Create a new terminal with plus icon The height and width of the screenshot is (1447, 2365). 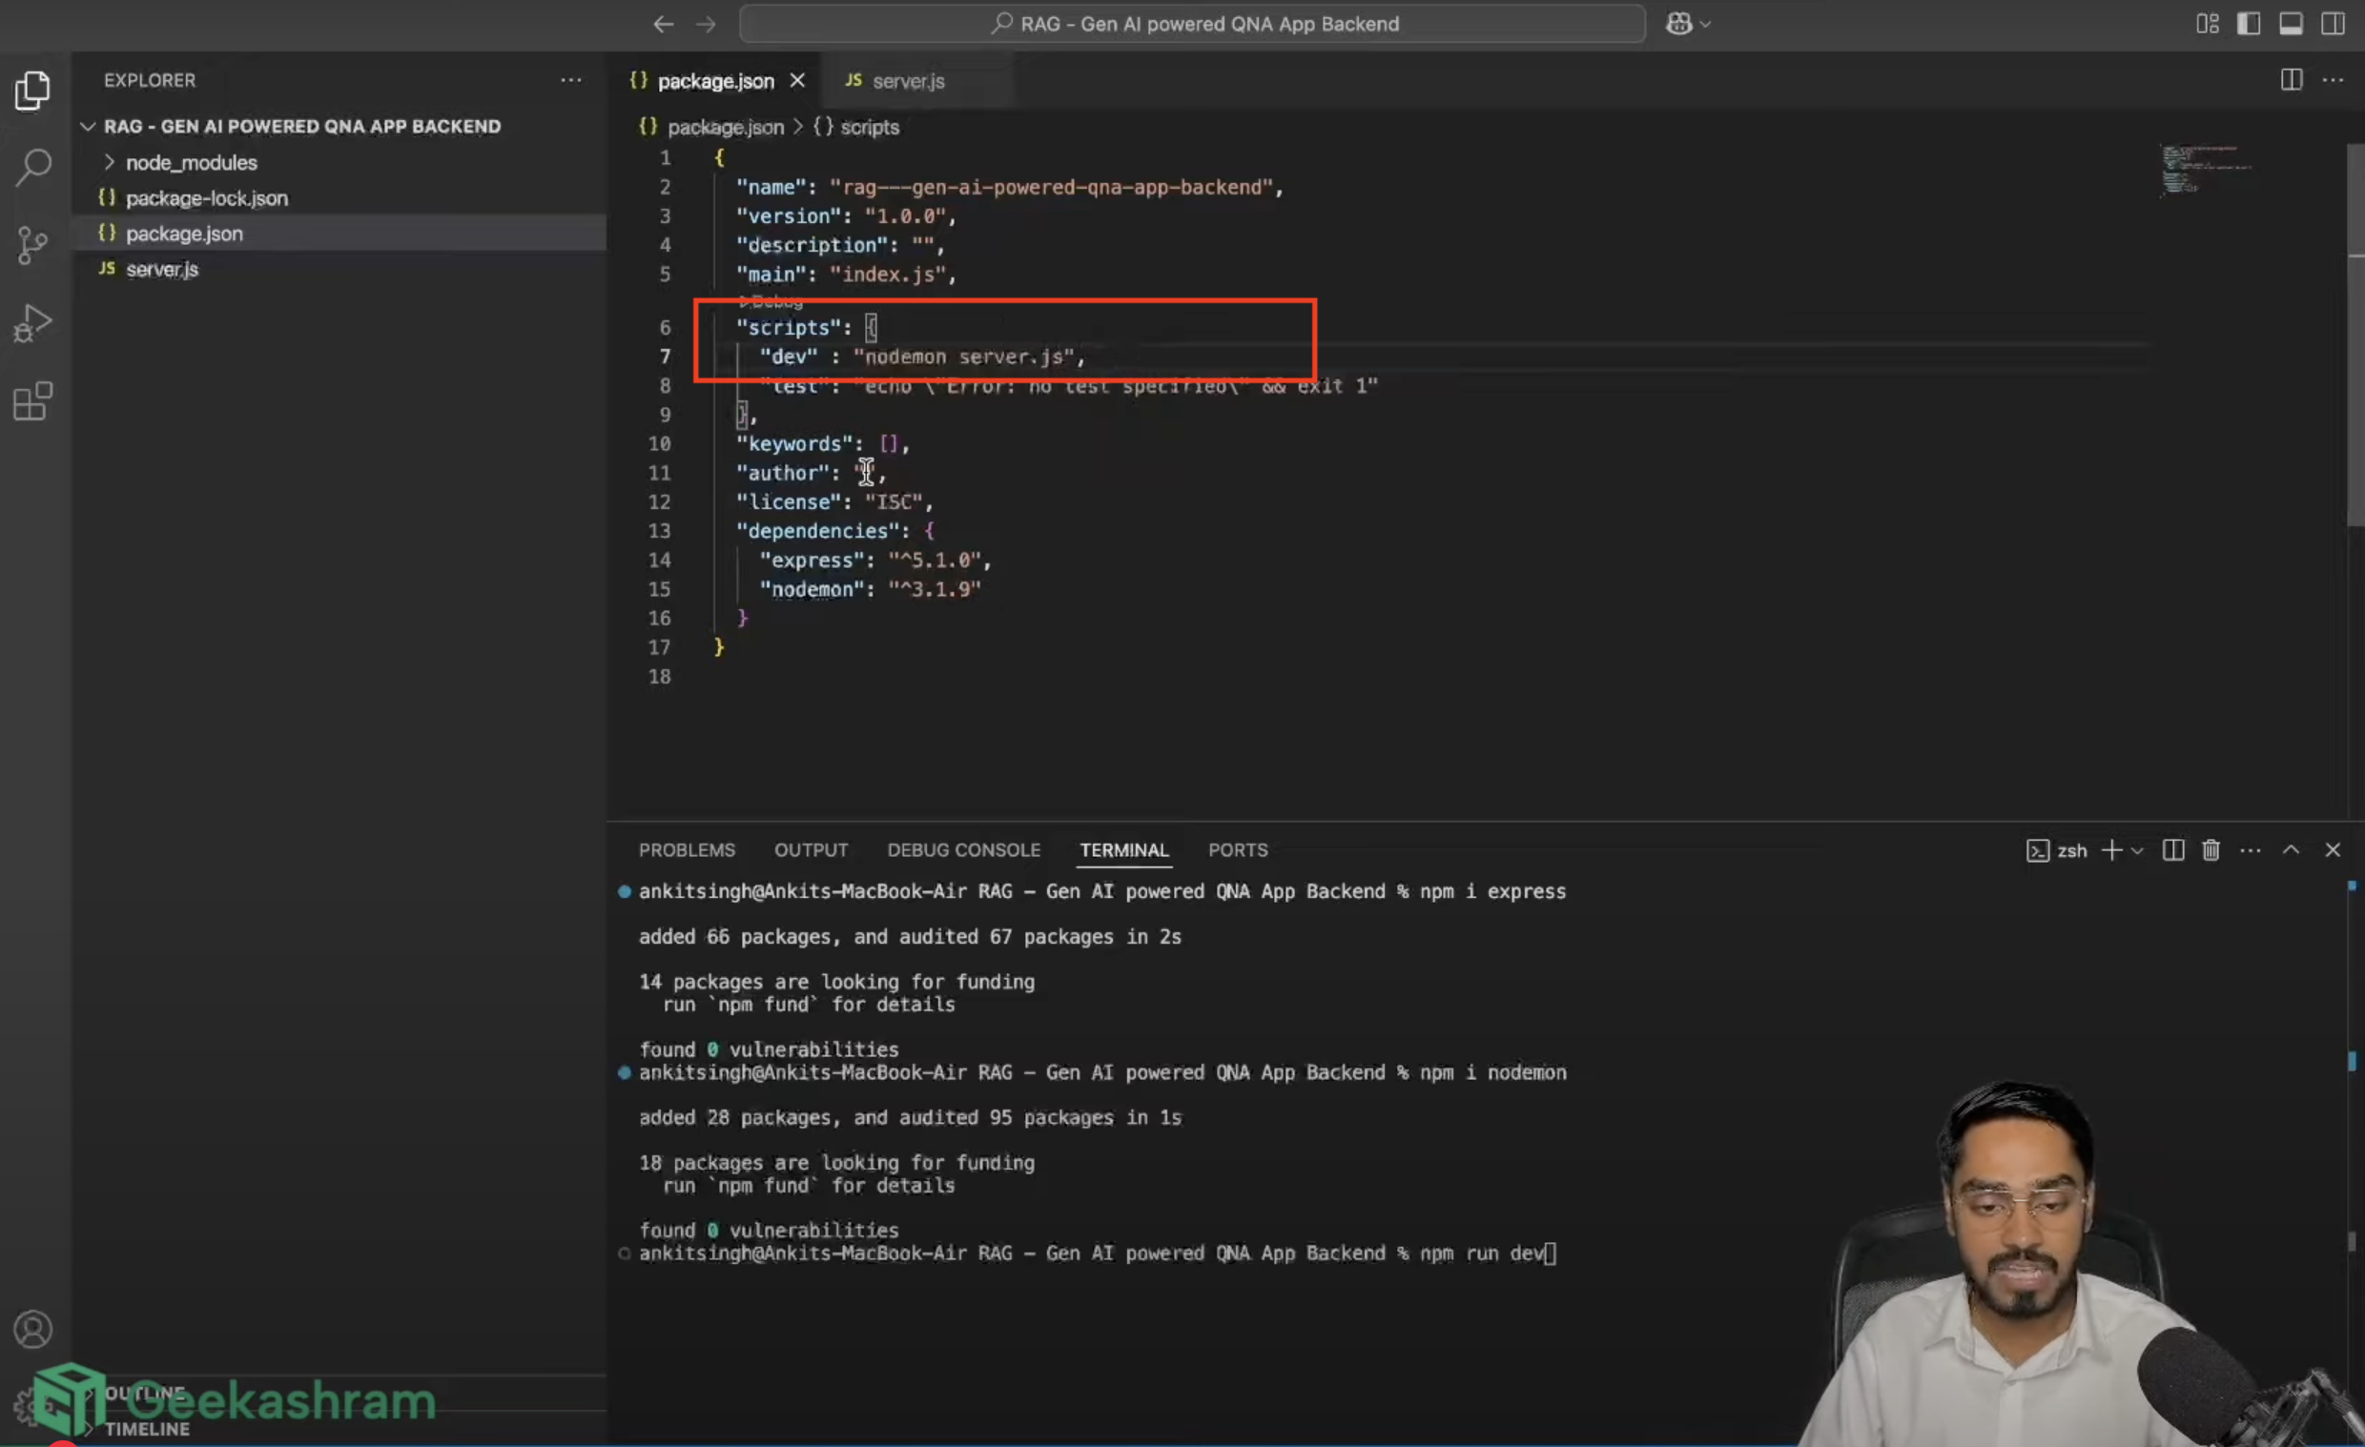[2111, 850]
